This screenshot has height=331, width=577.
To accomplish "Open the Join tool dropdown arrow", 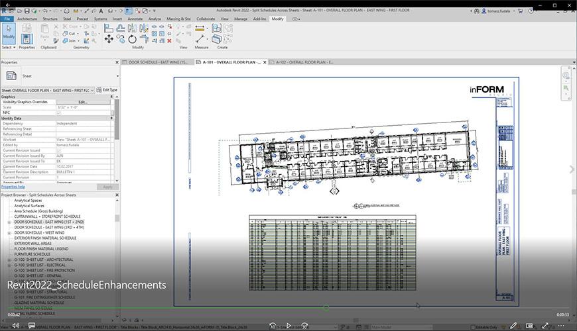I will tap(78, 41).
